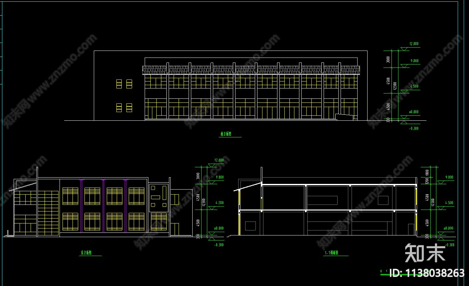The height and width of the screenshot is (286, 469).
Task: Click the ±0.000 elevation label in section 1-1
Action: click(x=448, y=228)
